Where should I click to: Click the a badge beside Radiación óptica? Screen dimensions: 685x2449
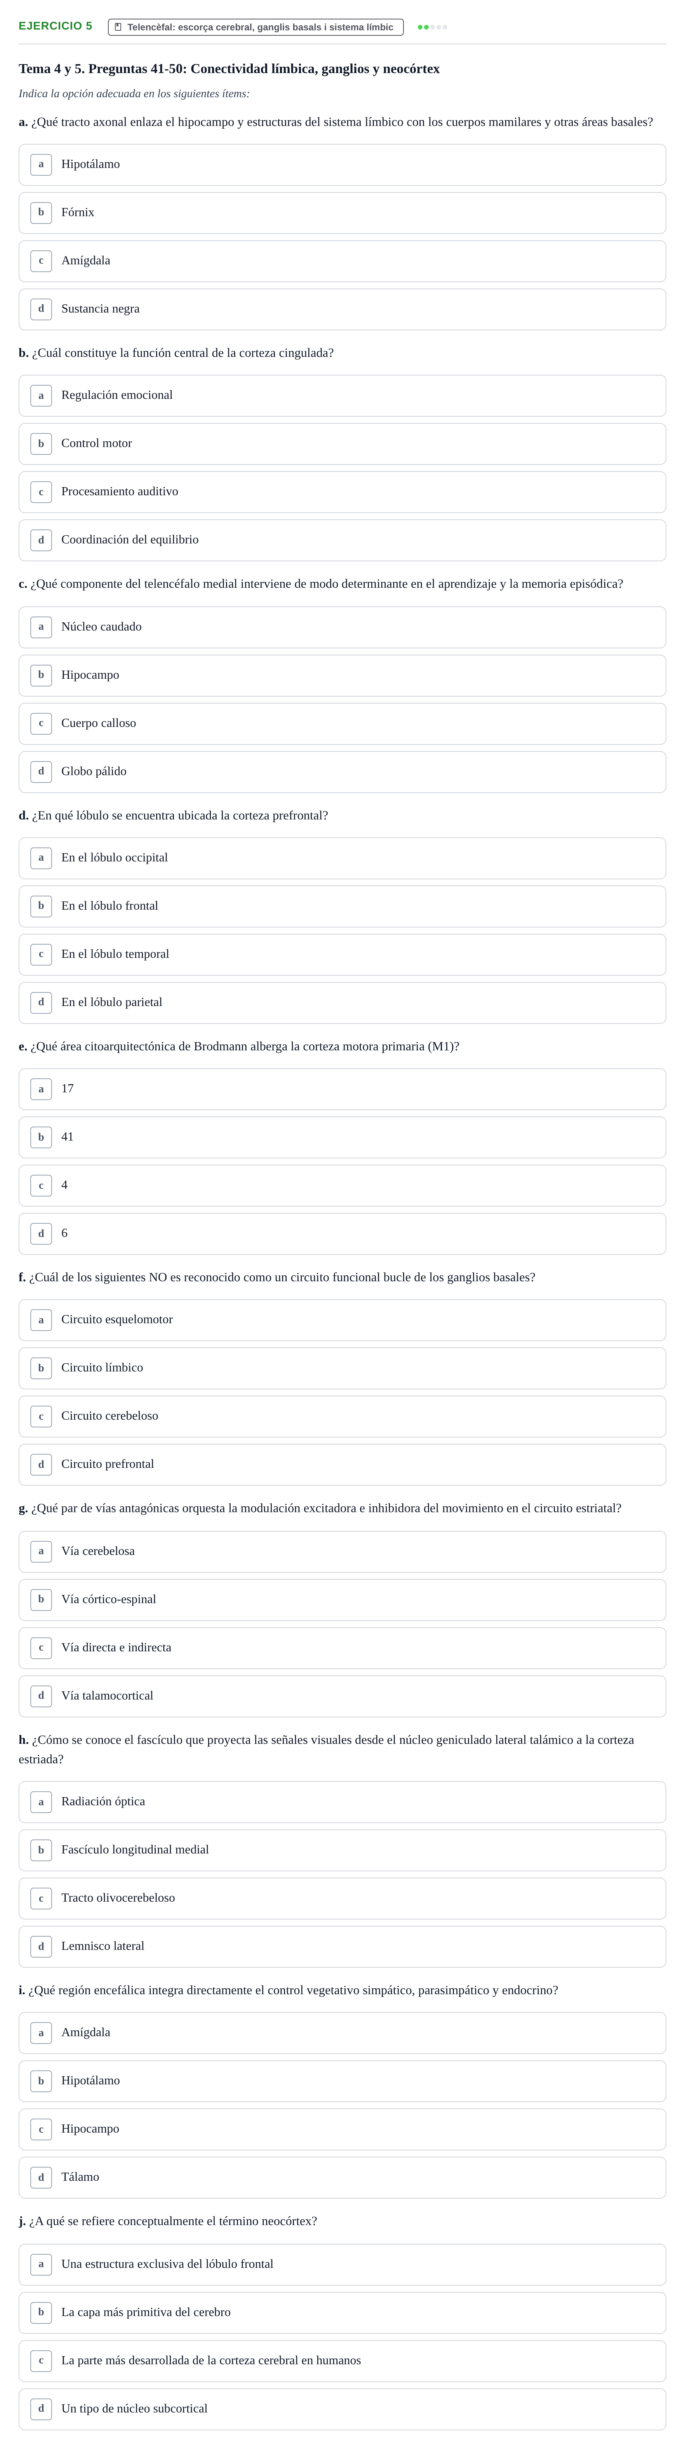tap(41, 1802)
